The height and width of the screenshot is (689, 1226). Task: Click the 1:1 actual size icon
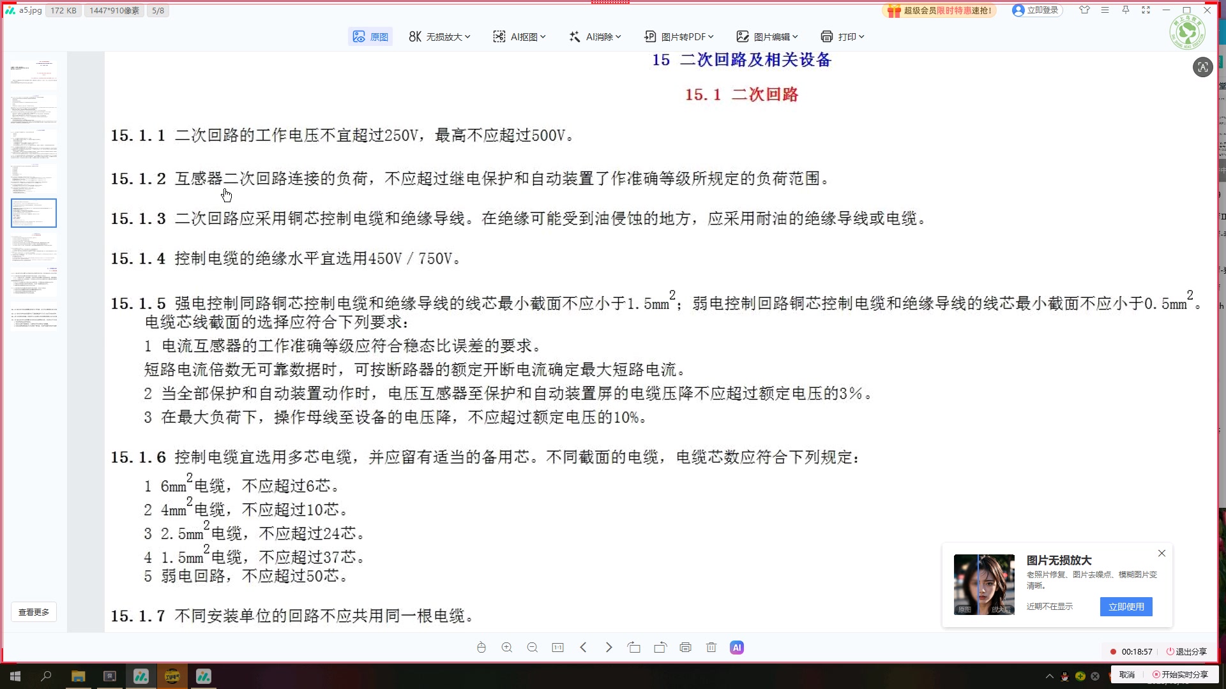pyautogui.click(x=558, y=647)
